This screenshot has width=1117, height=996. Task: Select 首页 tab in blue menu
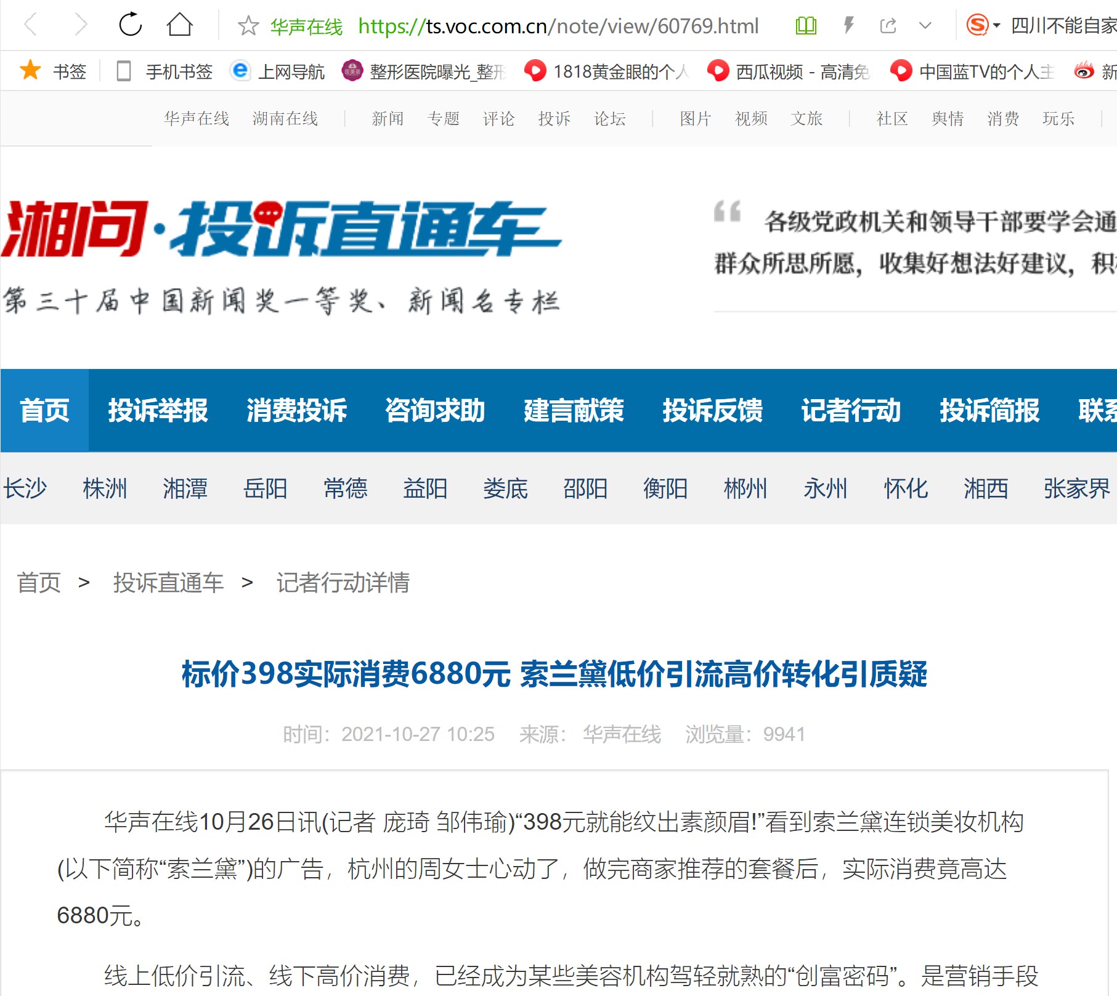(44, 410)
